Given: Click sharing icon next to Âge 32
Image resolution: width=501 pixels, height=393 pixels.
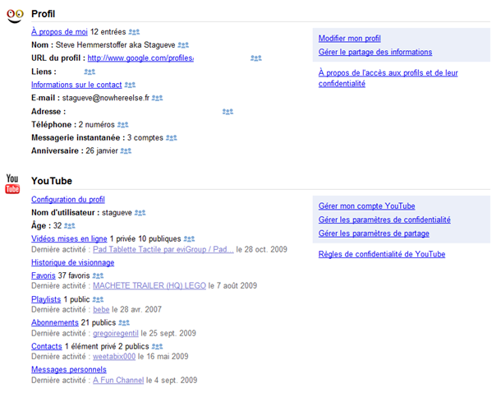Looking at the screenshot, I should pos(70,226).
